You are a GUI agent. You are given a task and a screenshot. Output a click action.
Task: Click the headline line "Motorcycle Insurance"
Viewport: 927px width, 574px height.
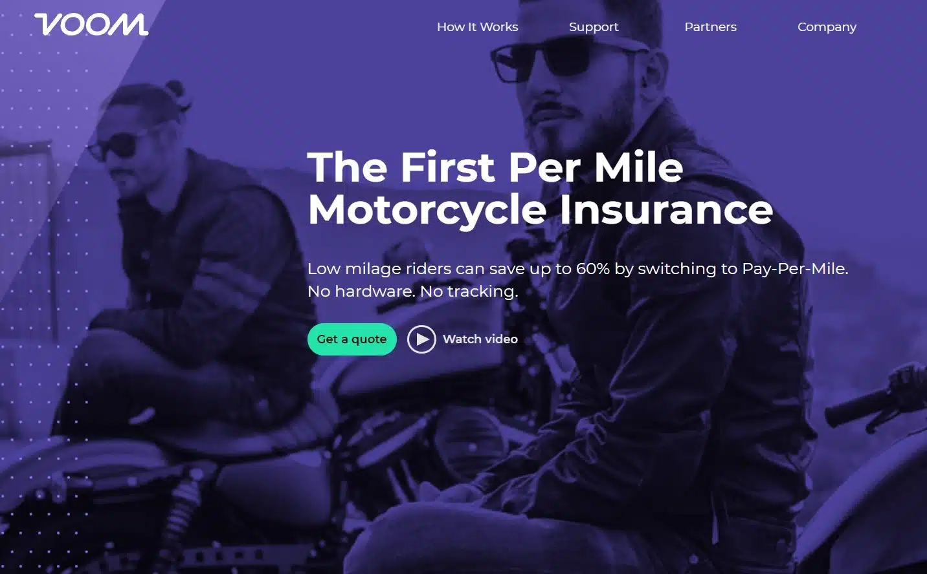(x=541, y=209)
